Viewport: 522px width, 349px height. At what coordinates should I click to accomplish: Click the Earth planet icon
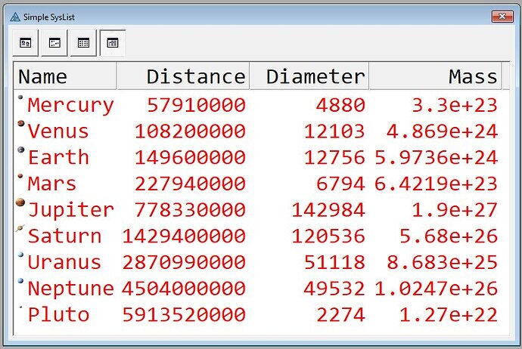pos(21,150)
